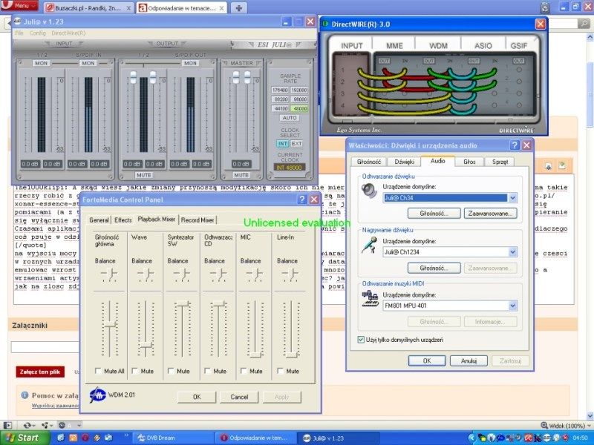Toggle MON for input channel 1/2
This screenshot has width=594, height=445.
point(42,63)
